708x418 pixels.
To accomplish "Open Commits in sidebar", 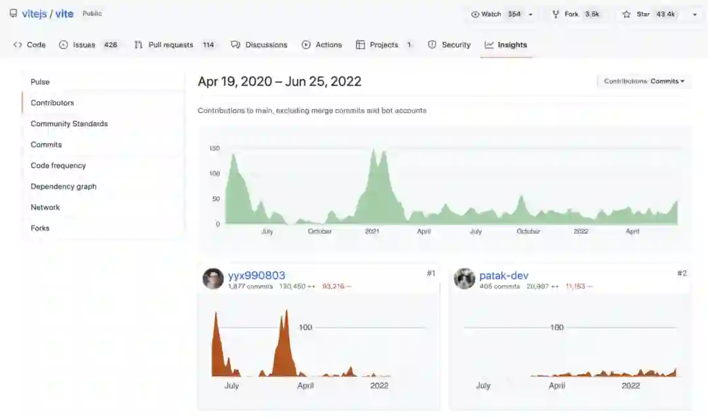I will click(x=103, y=145).
